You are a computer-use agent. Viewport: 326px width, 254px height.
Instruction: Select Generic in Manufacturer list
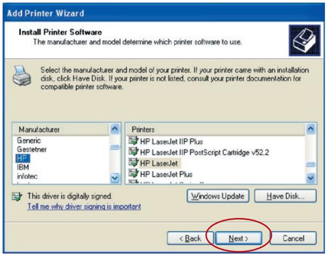pyautogui.click(x=29, y=140)
